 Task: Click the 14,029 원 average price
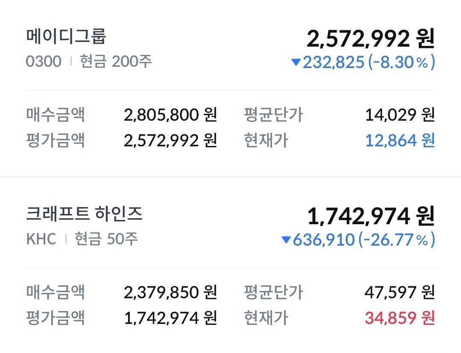click(399, 115)
